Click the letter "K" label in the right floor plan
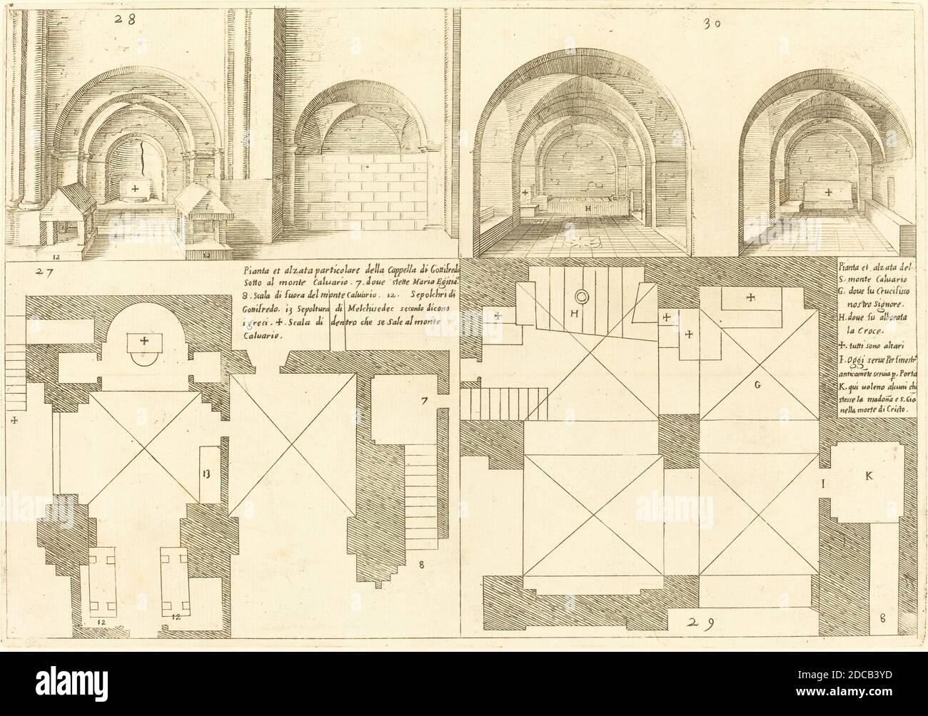 869,475
